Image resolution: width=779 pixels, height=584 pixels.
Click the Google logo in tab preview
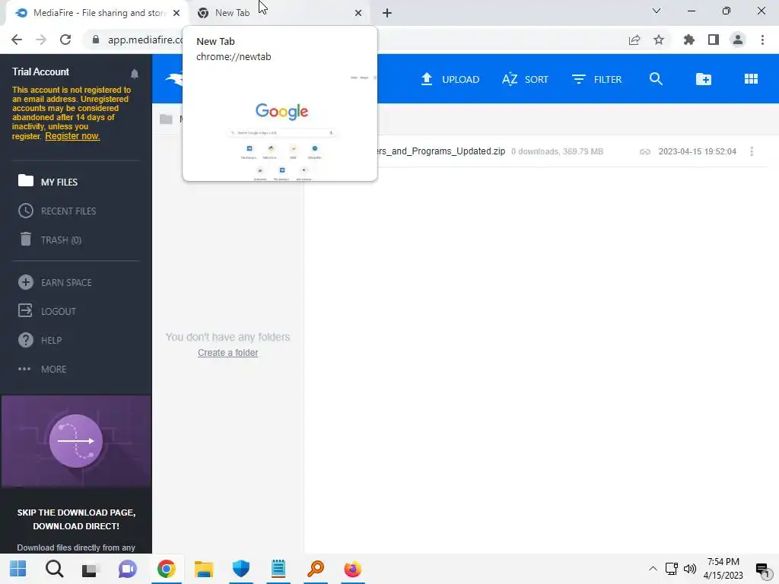(281, 112)
